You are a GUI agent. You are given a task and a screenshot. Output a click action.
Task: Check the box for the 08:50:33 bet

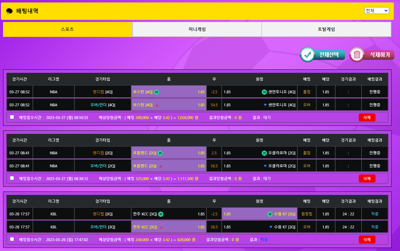pos(12,117)
